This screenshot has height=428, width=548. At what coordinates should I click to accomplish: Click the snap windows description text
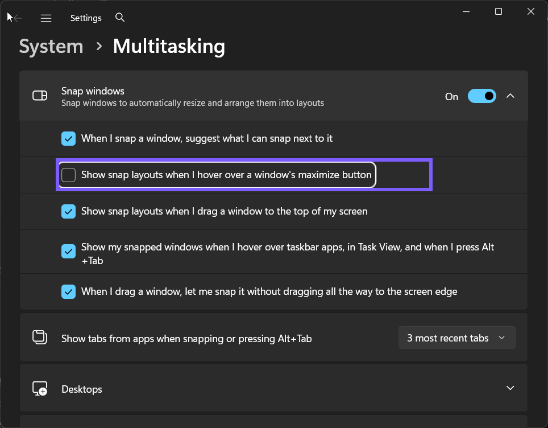coord(193,103)
